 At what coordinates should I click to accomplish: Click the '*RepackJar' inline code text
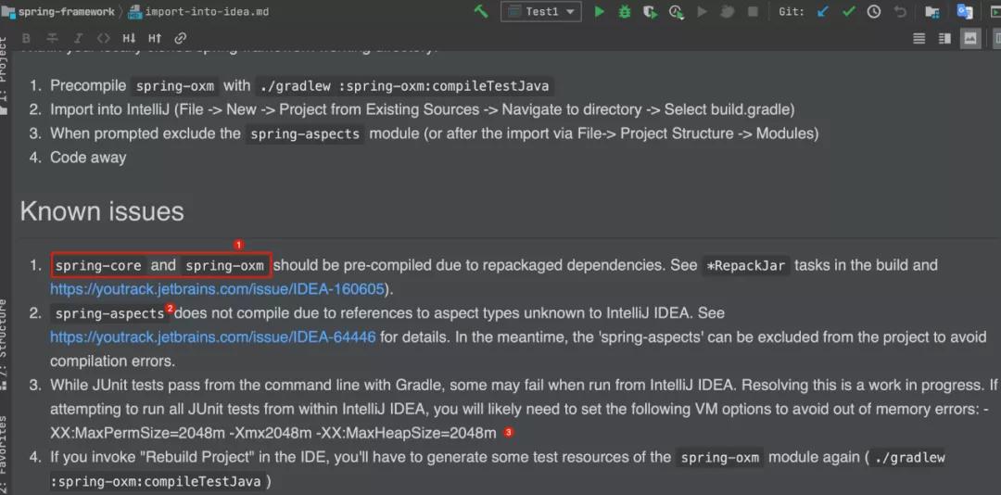point(745,266)
